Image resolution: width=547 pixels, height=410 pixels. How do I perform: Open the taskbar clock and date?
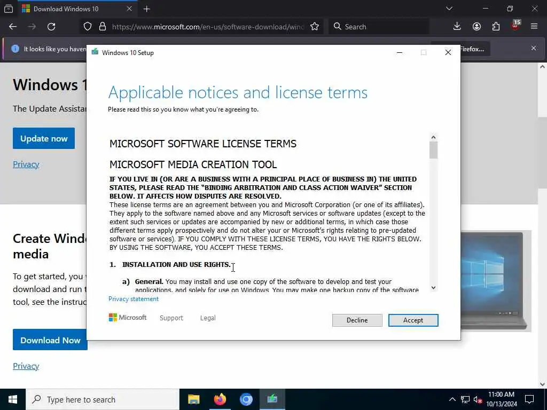pos(501,399)
